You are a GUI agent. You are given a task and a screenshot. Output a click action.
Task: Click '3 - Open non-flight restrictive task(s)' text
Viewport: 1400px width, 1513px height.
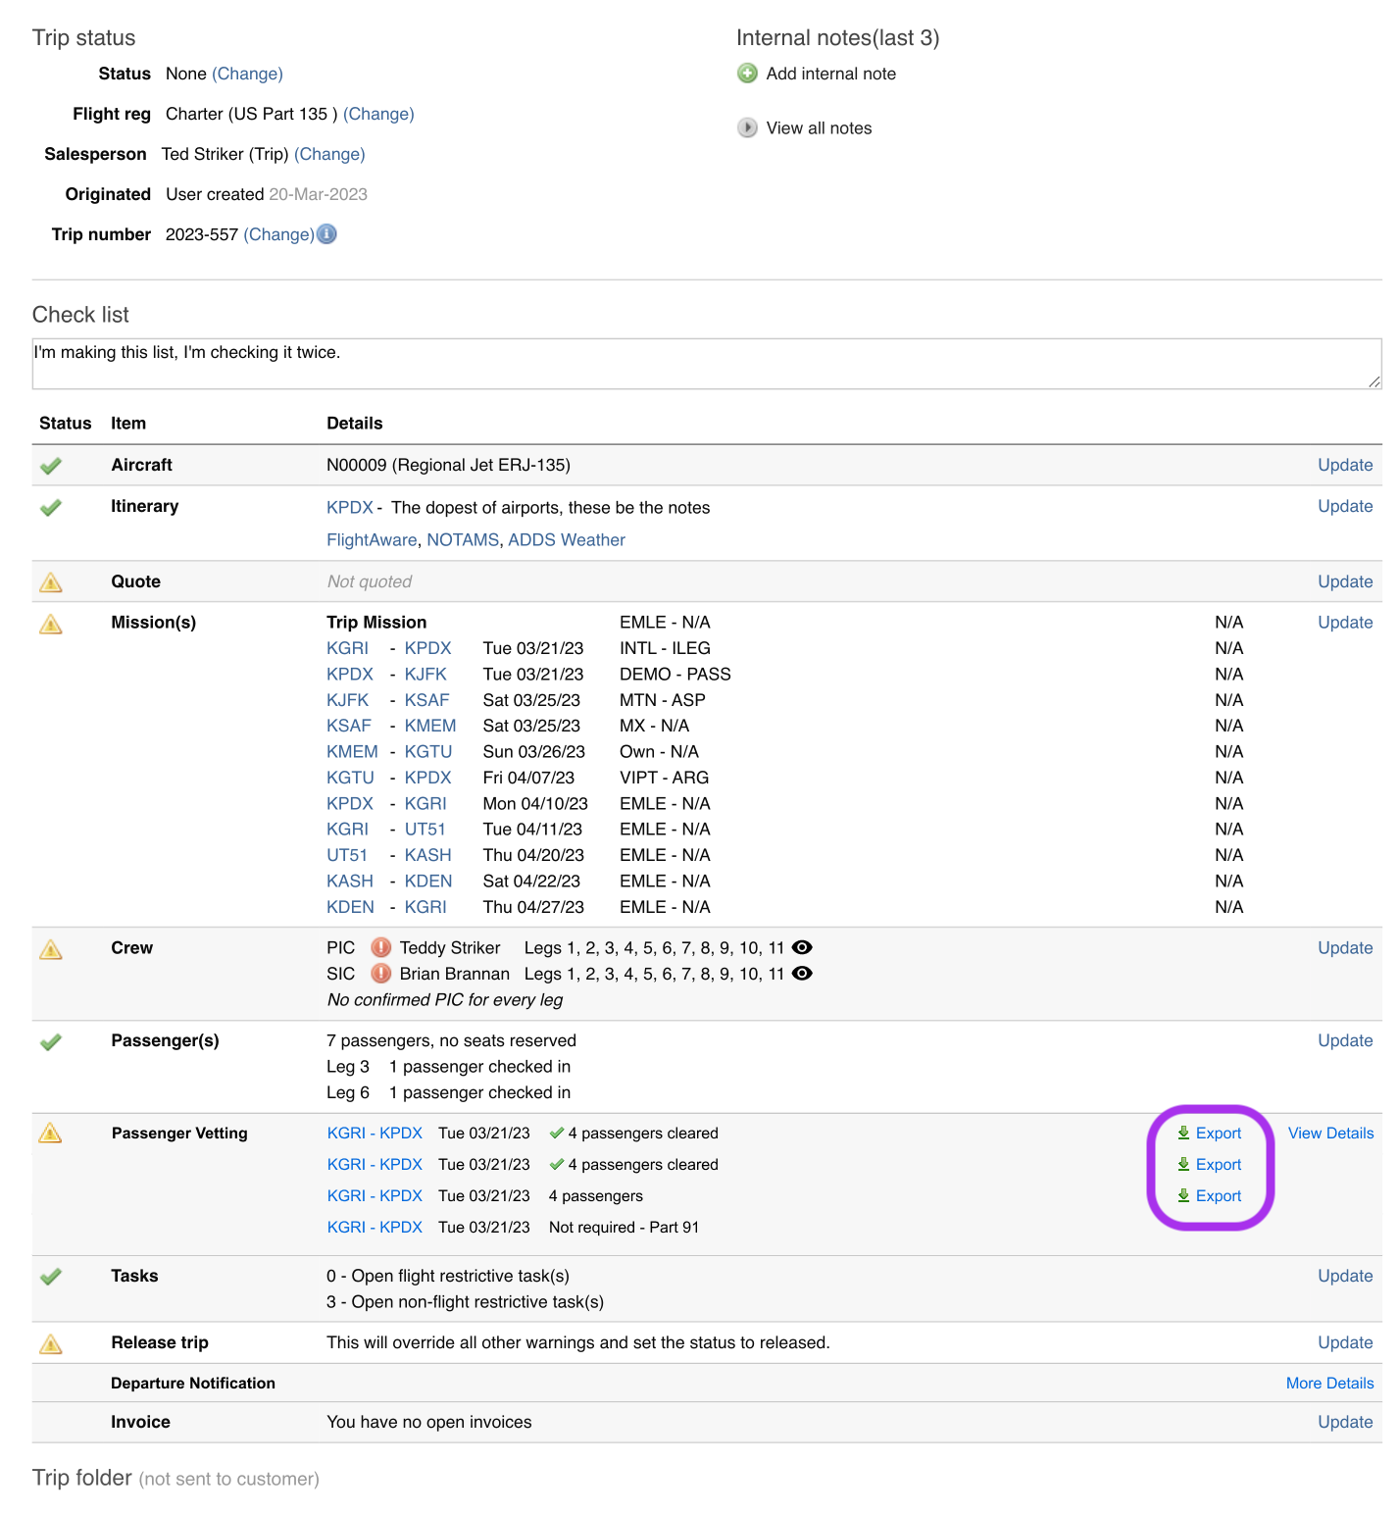pyautogui.click(x=465, y=1302)
